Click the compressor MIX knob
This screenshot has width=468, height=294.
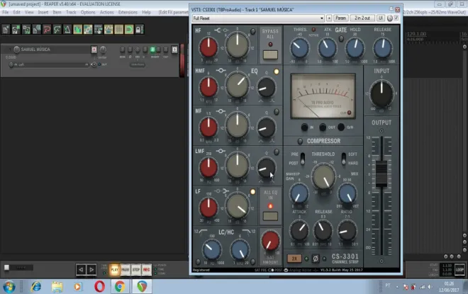coord(347,194)
